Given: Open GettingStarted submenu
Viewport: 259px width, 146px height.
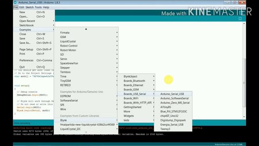Looking at the screenshot, I should (136, 107).
